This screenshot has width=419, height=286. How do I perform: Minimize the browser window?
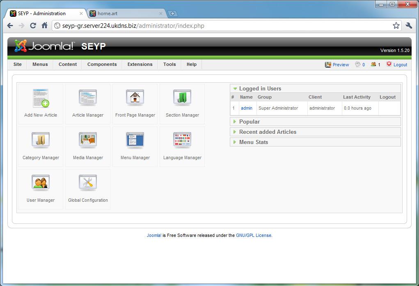click(381, 4)
